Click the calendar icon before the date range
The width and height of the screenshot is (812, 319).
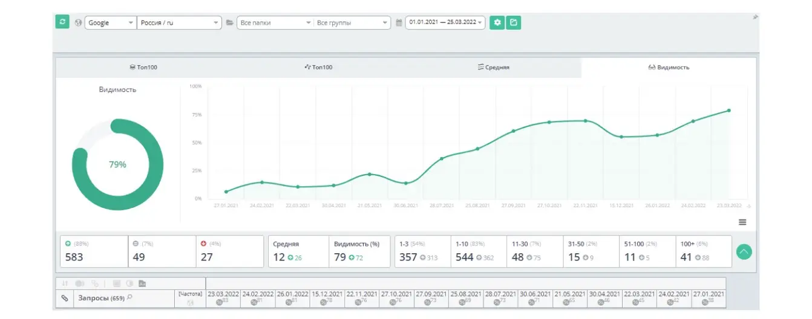point(399,23)
